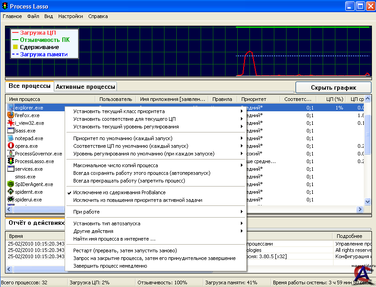Click the Firefox icon in process list

click(11, 115)
